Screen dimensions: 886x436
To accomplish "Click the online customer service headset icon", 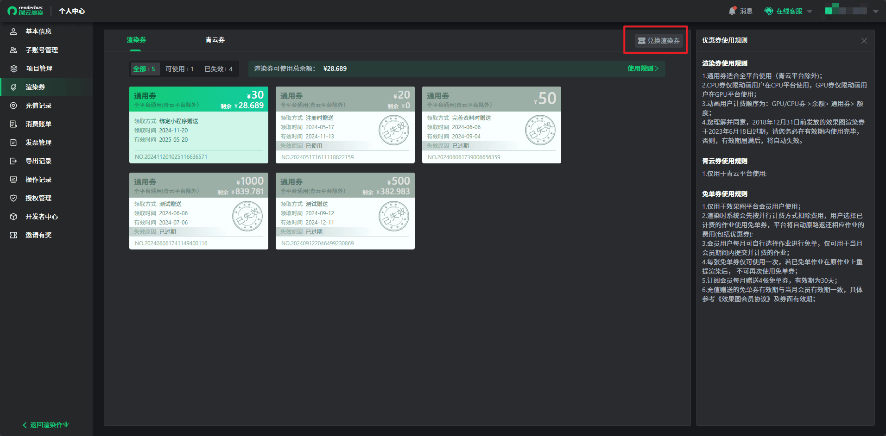I will (x=769, y=11).
